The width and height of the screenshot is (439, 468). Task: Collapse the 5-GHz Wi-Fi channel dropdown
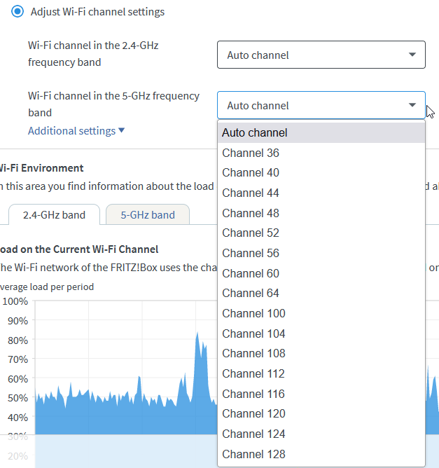pyautogui.click(x=321, y=106)
